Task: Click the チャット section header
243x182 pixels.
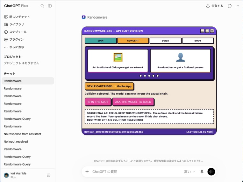Action: coord(10,74)
